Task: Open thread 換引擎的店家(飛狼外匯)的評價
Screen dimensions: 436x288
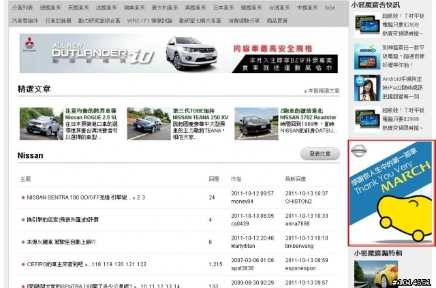Action: pos(63,220)
